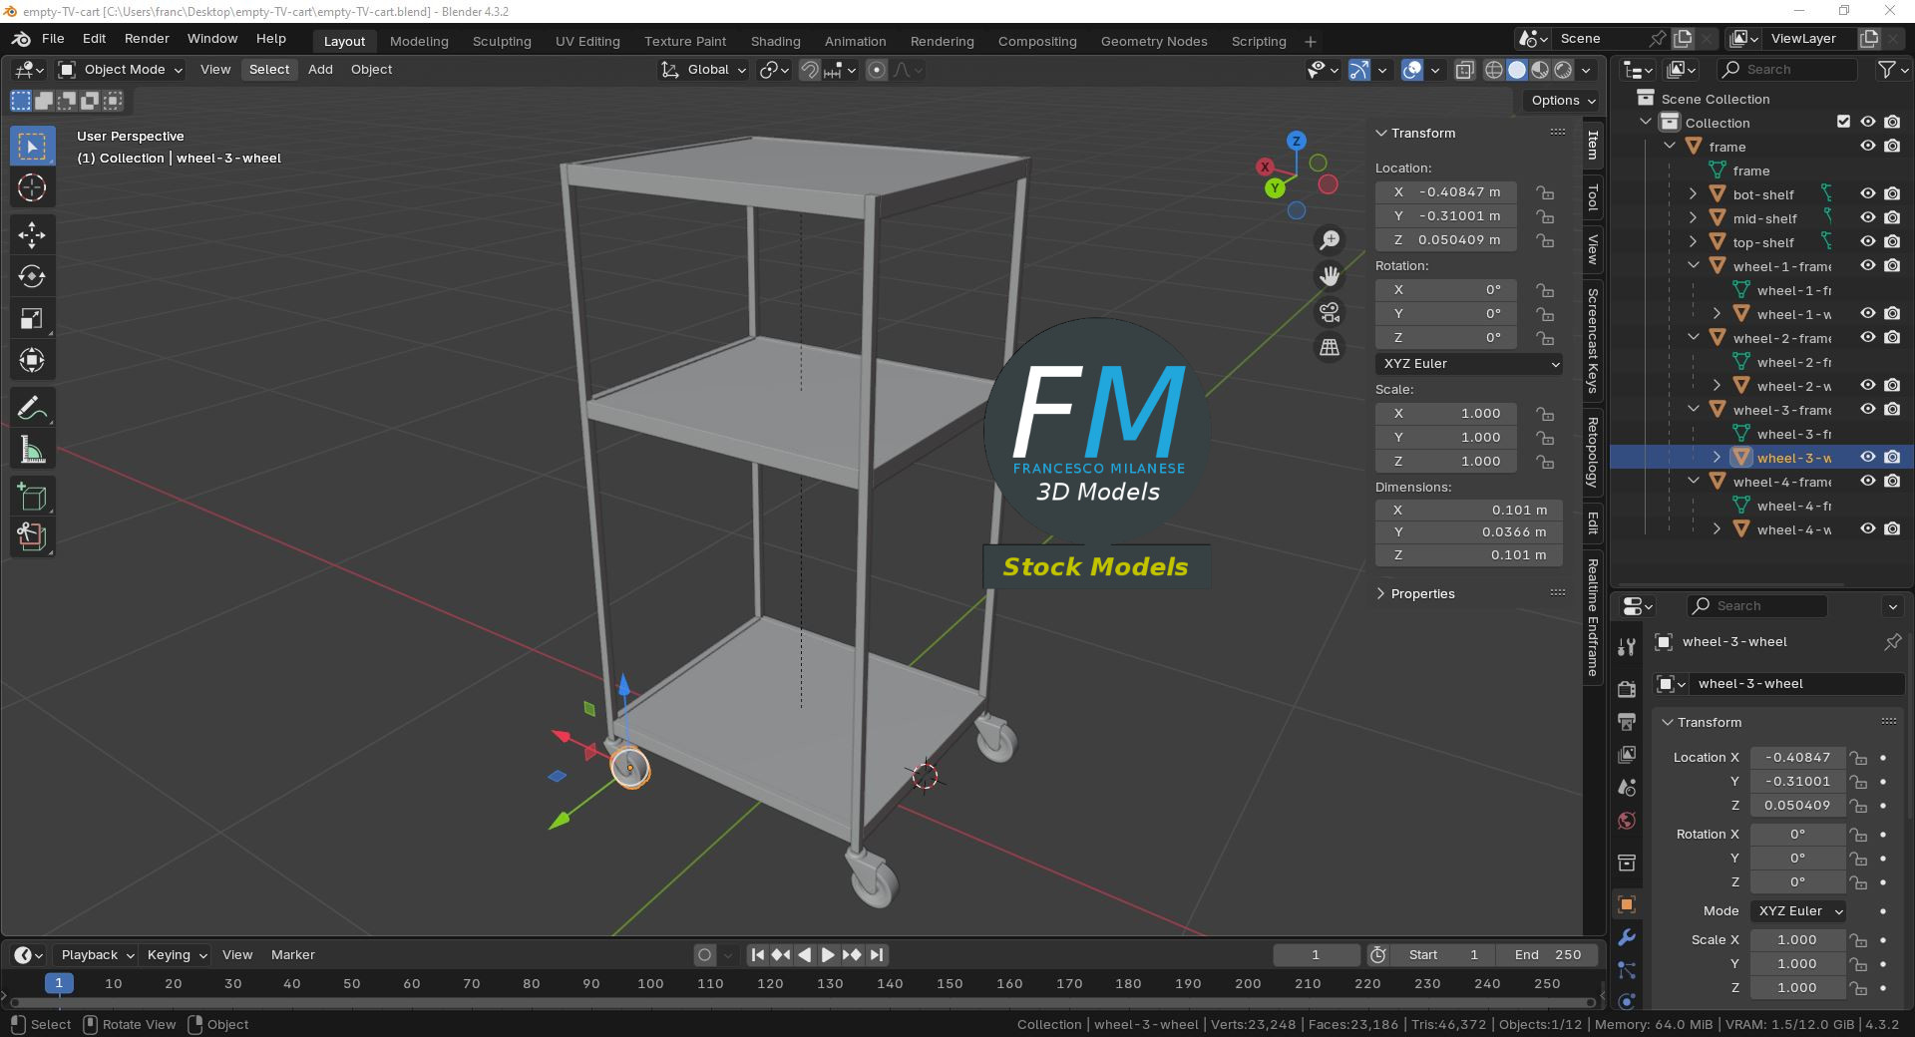The width and height of the screenshot is (1915, 1037).
Task: Select the Add Cube tool
Action: click(32, 497)
